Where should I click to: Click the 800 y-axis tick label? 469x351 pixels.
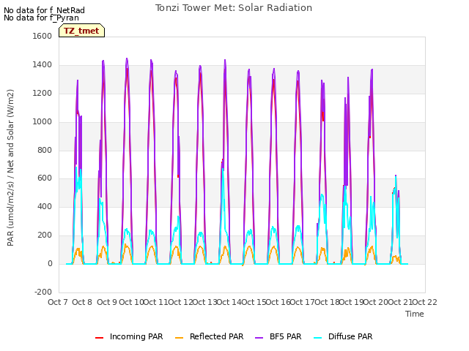tap(45, 150)
